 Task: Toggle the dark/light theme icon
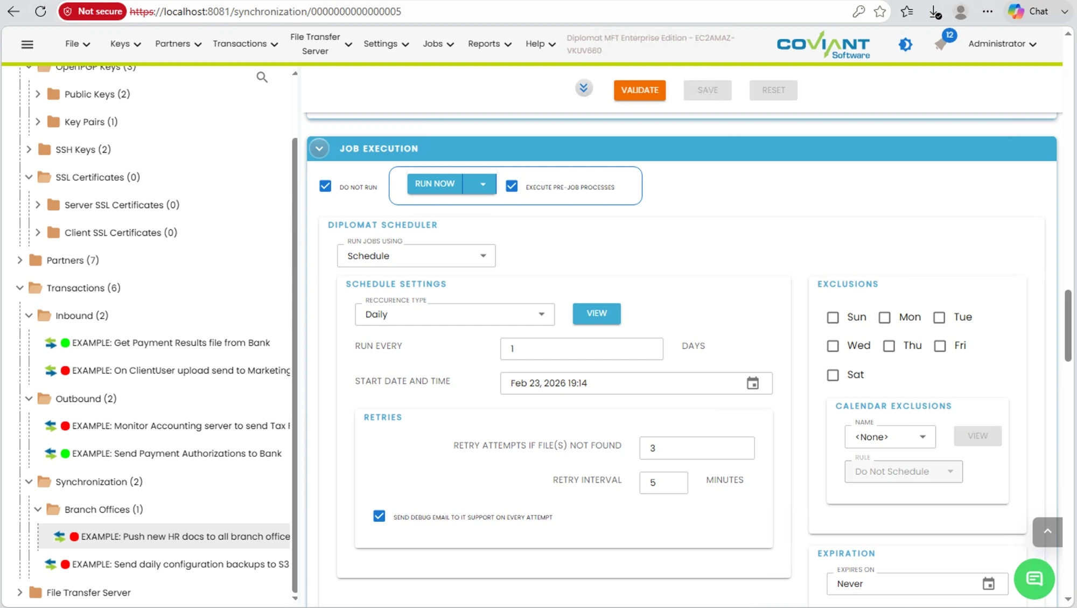coord(906,44)
